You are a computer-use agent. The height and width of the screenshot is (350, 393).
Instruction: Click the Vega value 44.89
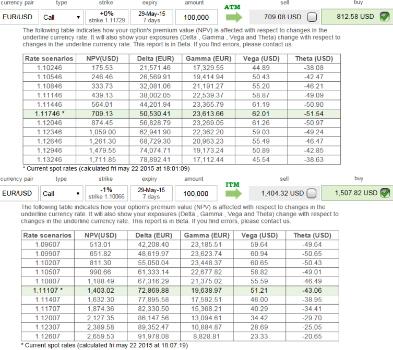pyautogui.click(x=261, y=68)
